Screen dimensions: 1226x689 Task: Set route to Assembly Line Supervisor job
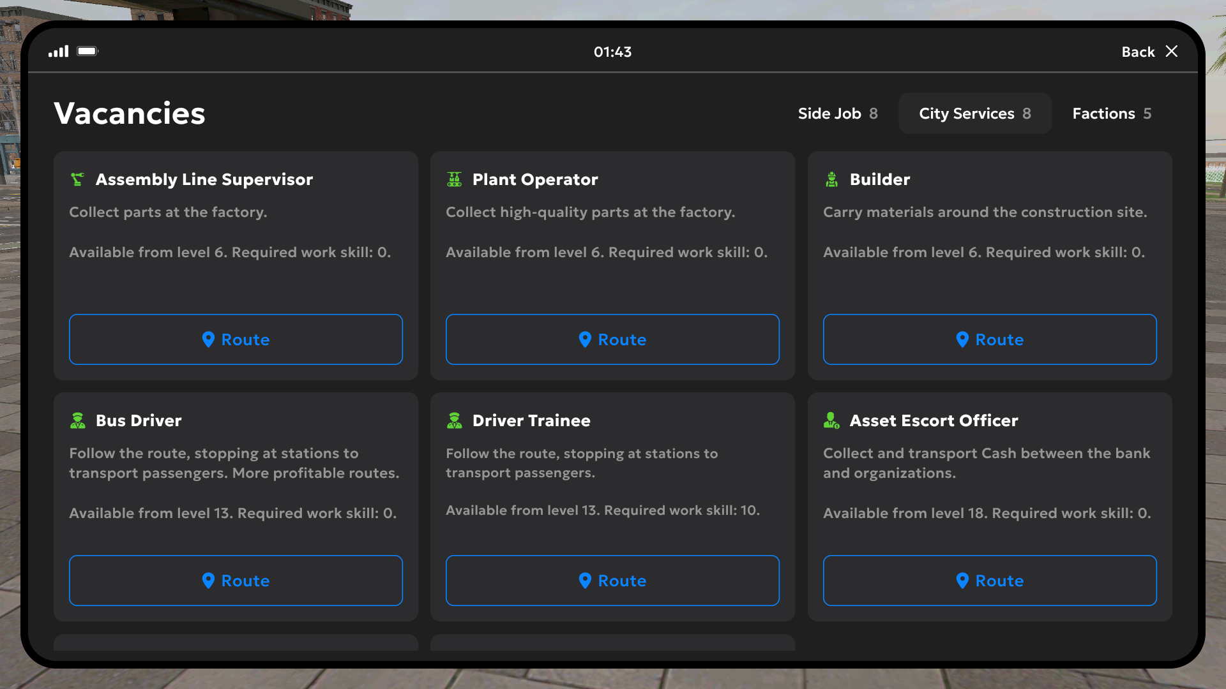[236, 339]
